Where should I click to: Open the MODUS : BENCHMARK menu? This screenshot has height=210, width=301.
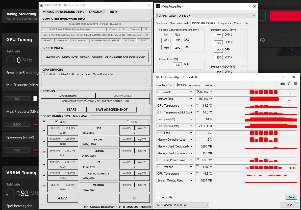pos(63,12)
